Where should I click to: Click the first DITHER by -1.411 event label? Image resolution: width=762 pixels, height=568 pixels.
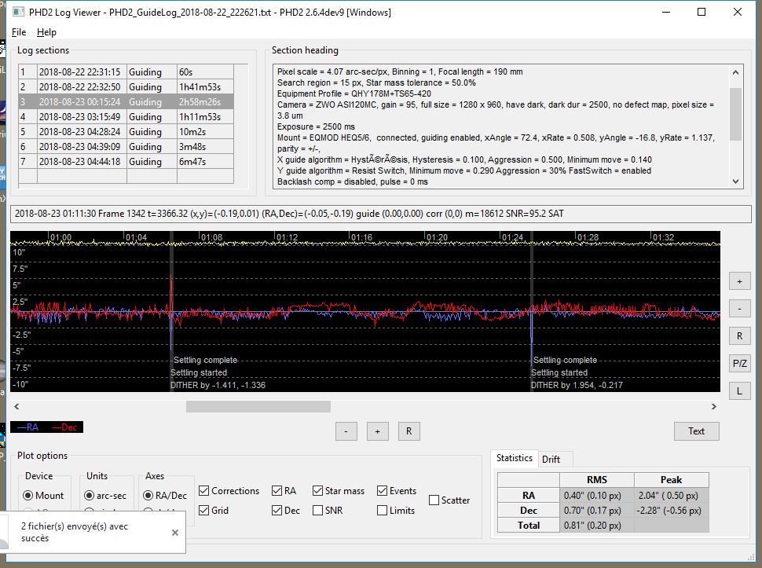(218, 385)
